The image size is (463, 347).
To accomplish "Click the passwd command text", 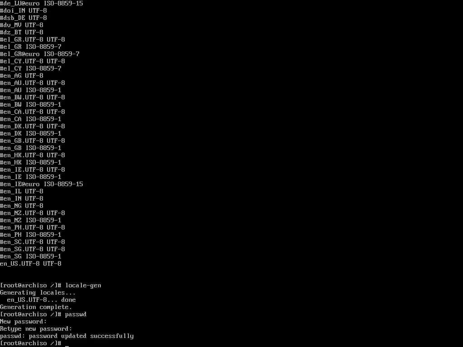I will click(x=76, y=314).
